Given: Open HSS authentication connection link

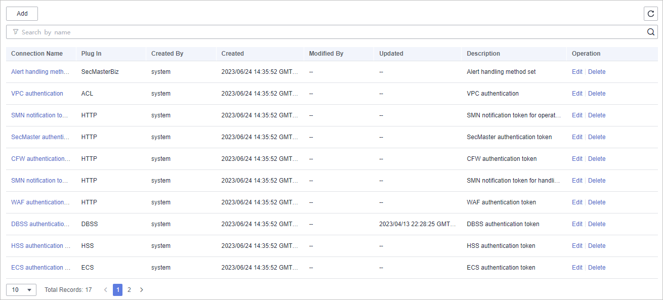Looking at the screenshot, I should (40, 246).
